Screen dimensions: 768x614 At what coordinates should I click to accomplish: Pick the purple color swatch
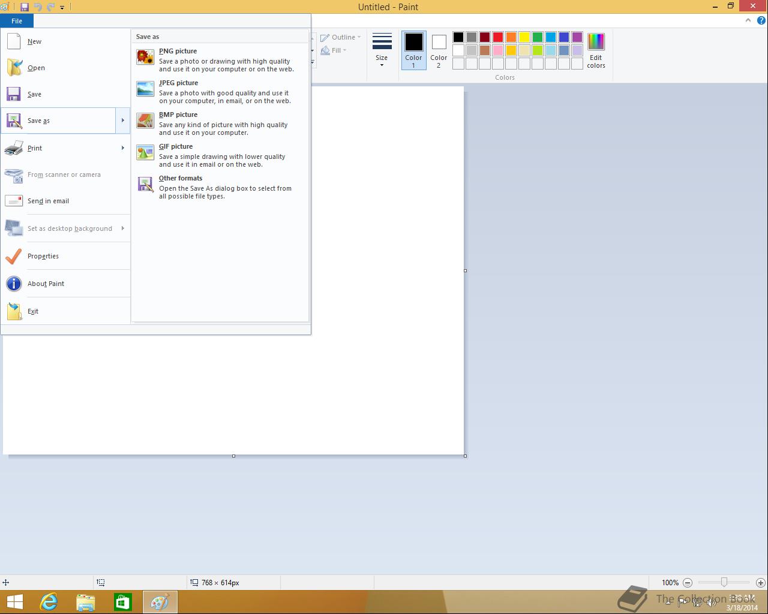577,37
